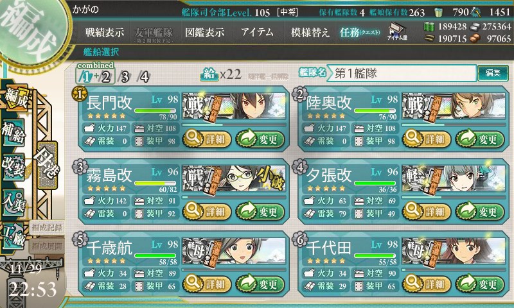Select fleet tab 3
Image resolution: width=514 pixels, height=308 pixels.
tap(125, 77)
